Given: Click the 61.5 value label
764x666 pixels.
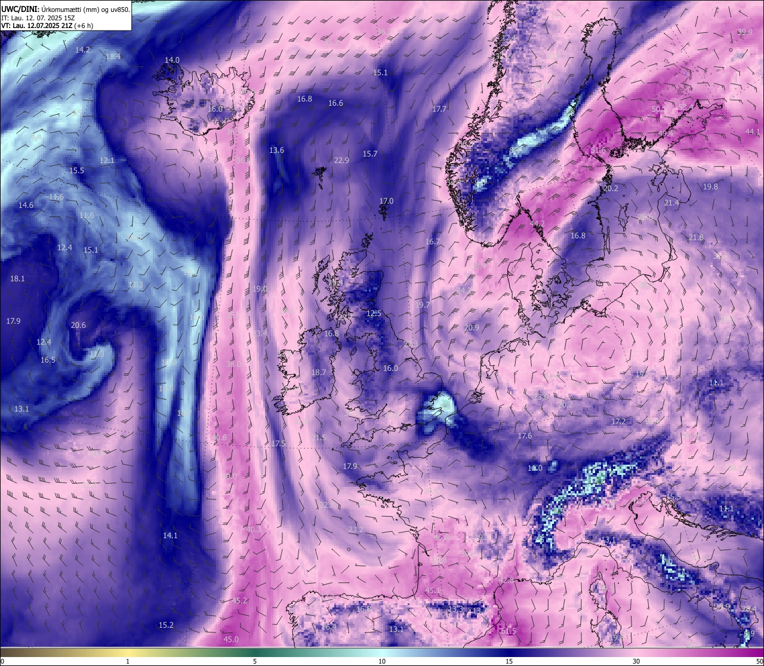Looking at the screenshot, I should click(509, 631).
